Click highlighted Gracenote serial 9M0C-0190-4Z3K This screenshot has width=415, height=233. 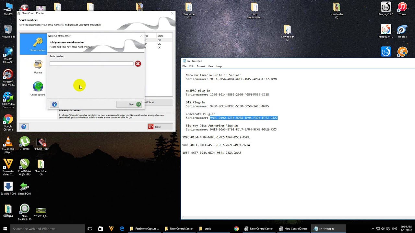click(244, 118)
